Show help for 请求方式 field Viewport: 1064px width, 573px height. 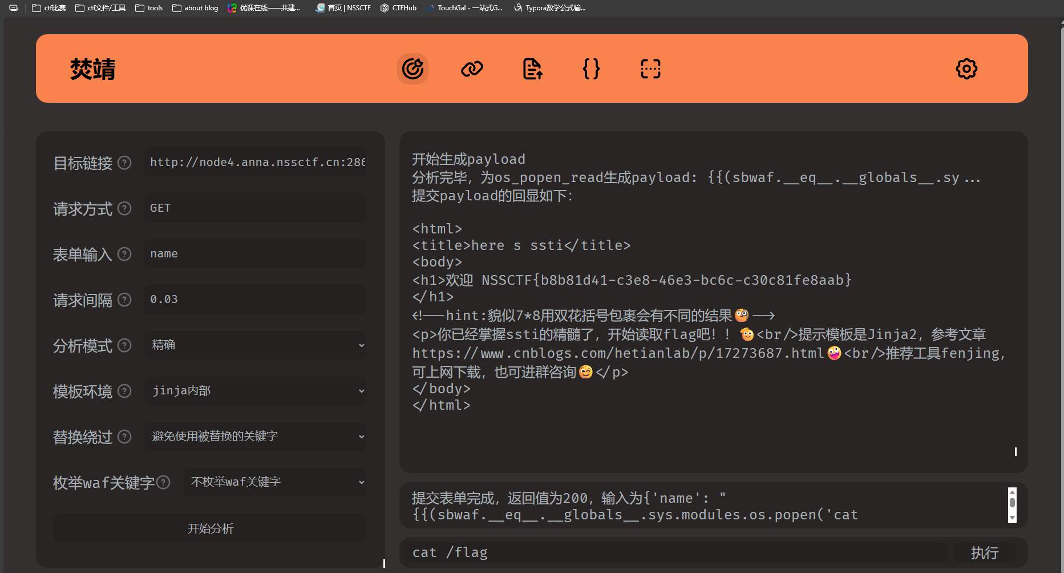point(124,208)
